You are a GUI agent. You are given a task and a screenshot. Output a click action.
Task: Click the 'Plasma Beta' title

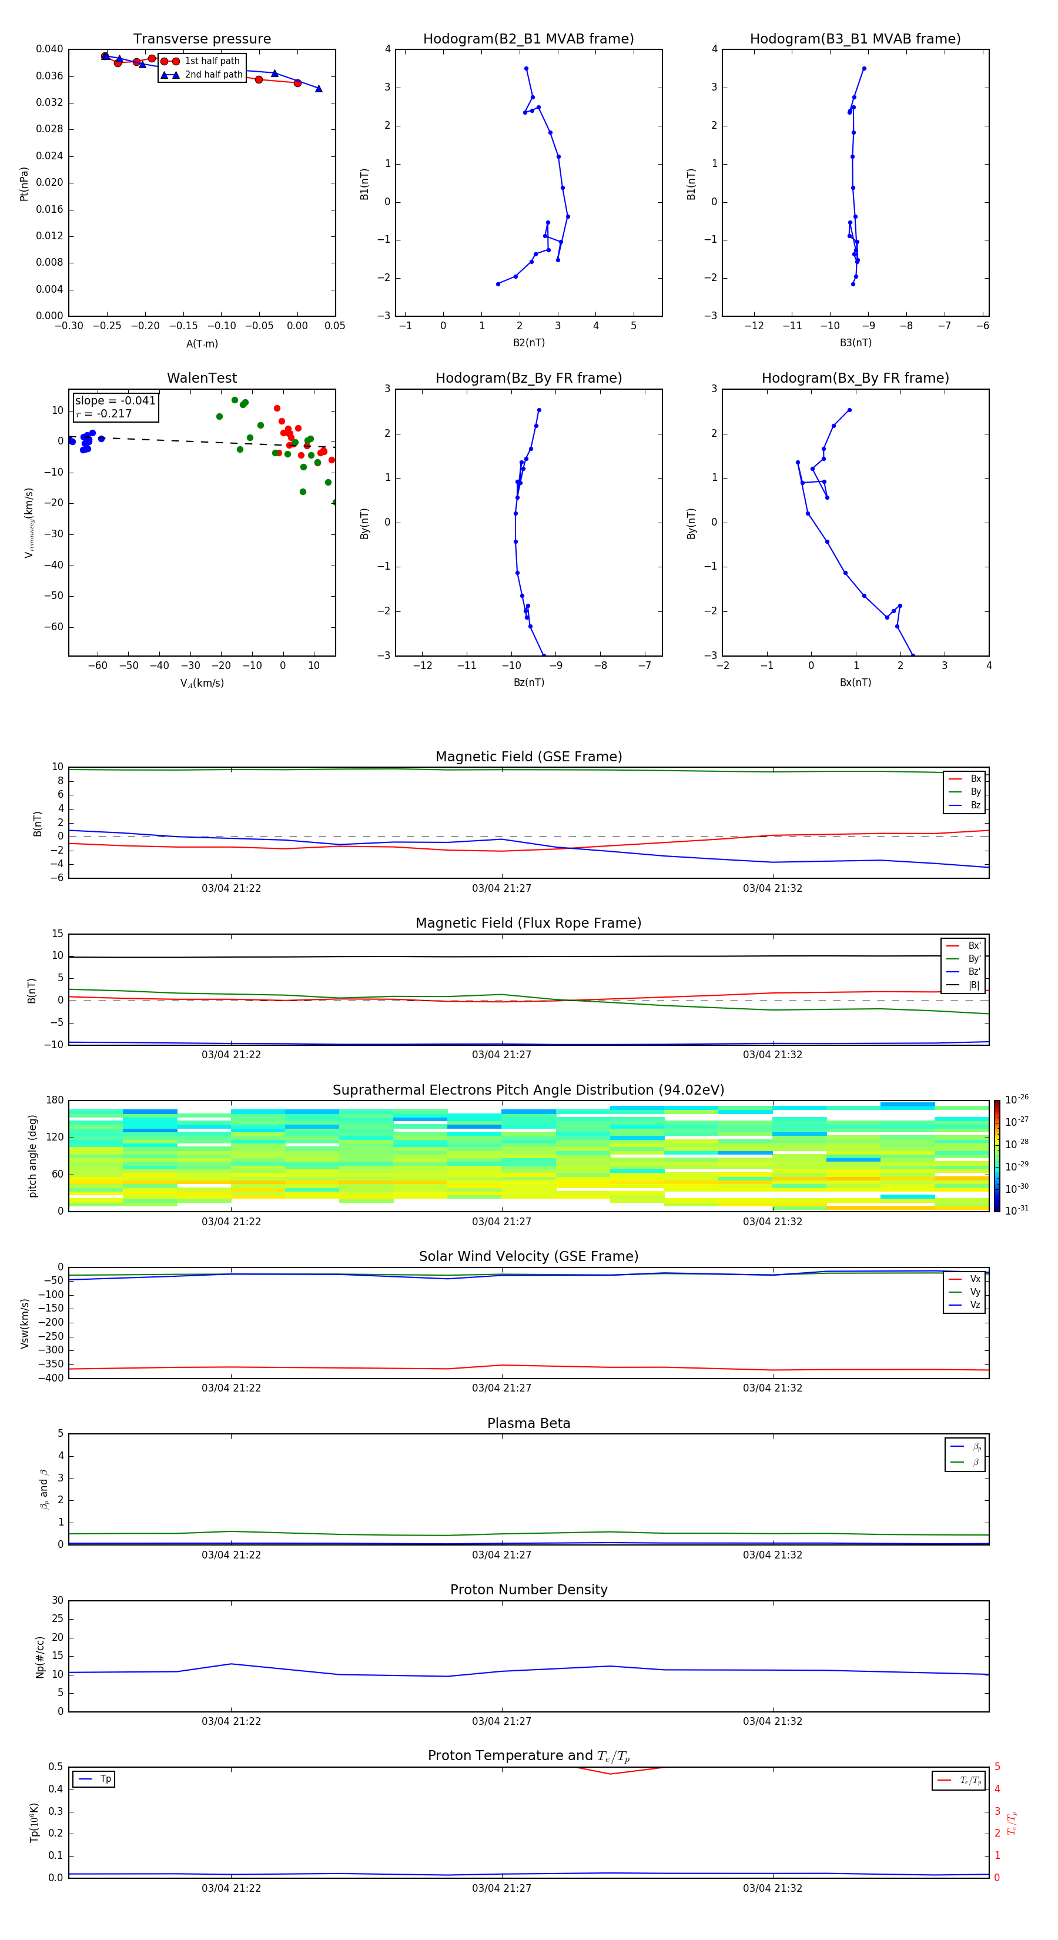pyautogui.click(x=528, y=1423)
